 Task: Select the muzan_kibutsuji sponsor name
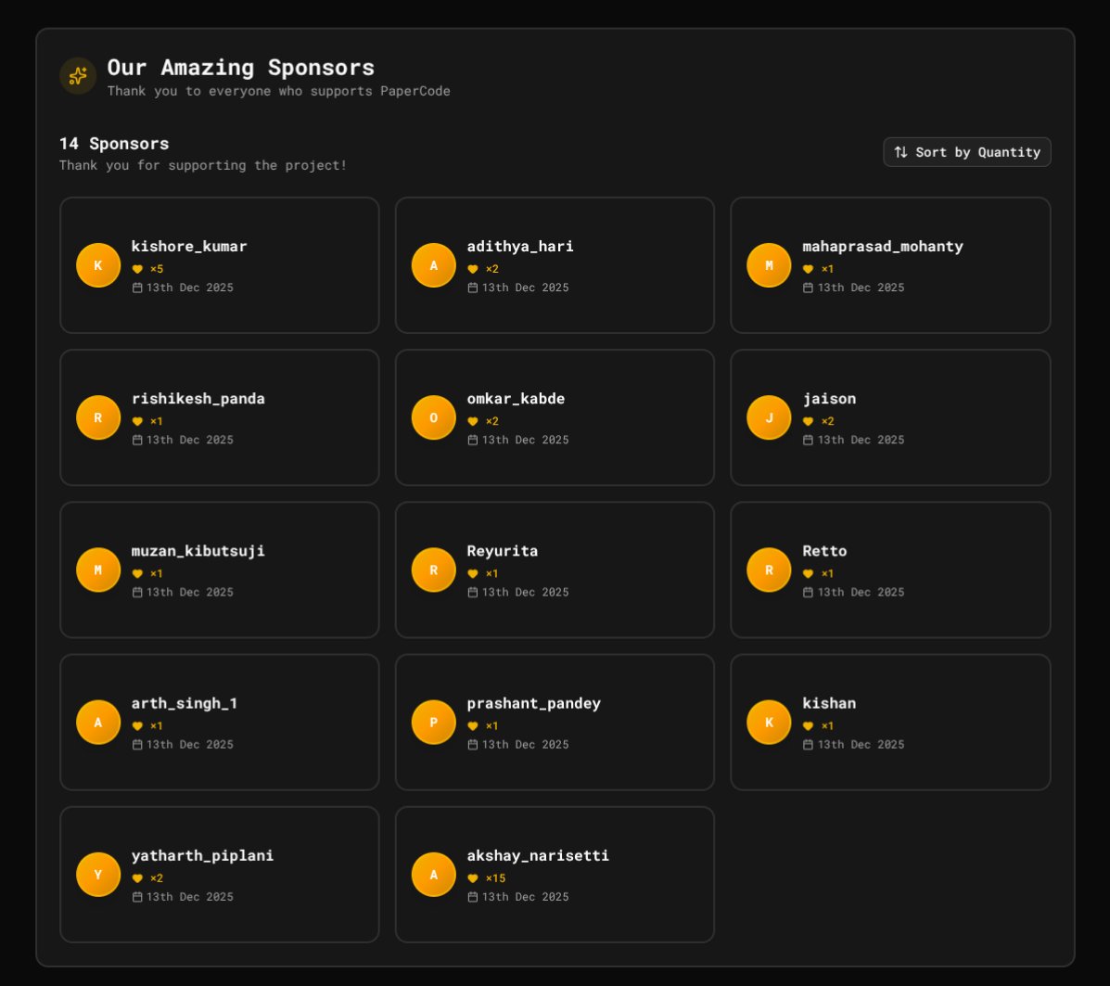pos(198,551)
